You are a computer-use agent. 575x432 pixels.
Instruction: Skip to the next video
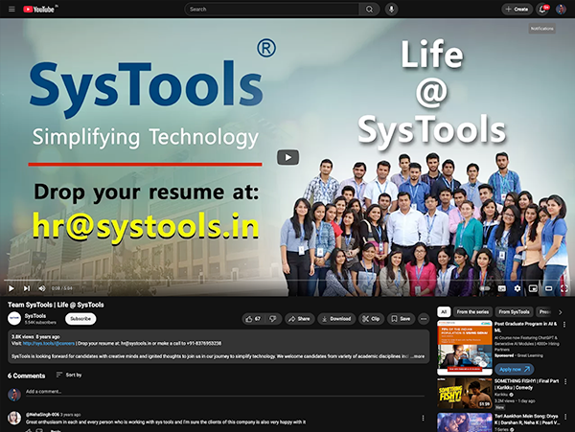click(27, 288)
